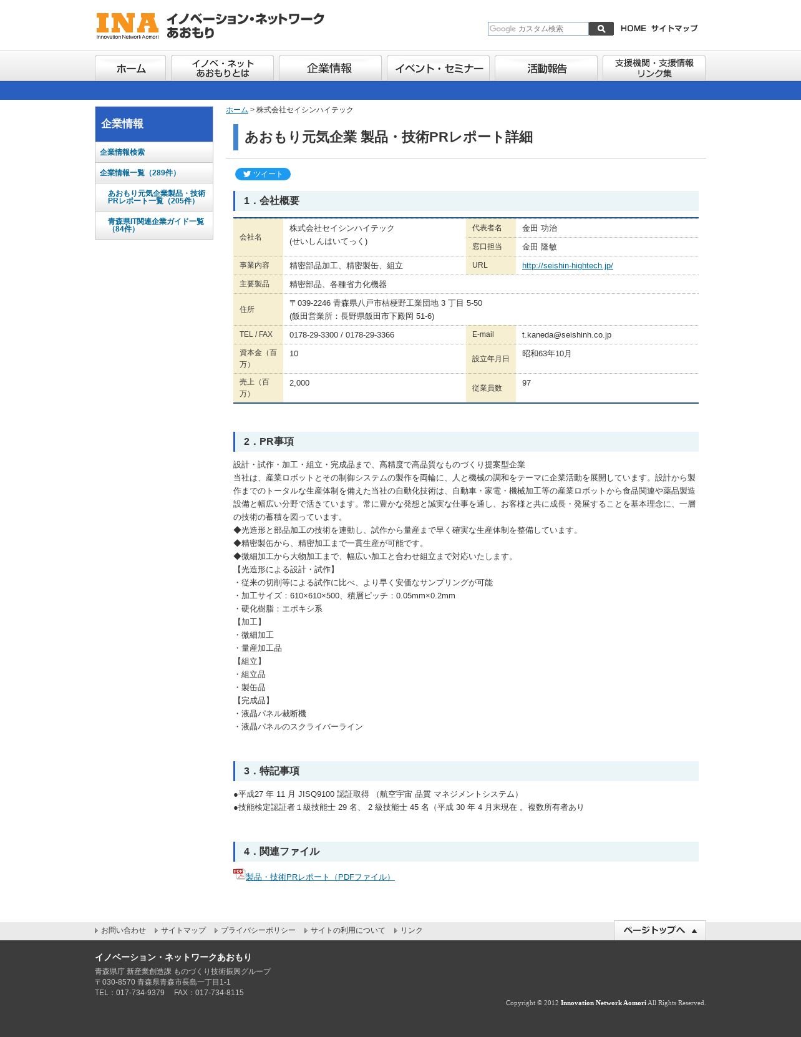Select 支援機関・支援情報リンク集 navigation tab
Viewport: 801px width, 1037px height.
[654, 68]
